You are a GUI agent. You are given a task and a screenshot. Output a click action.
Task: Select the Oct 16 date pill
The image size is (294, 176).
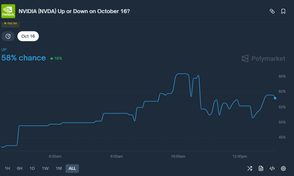28,36
